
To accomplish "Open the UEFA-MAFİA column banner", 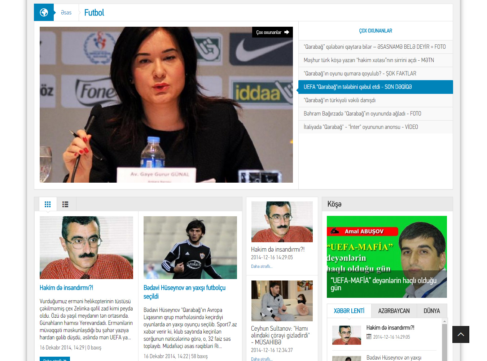I will 387,257.
